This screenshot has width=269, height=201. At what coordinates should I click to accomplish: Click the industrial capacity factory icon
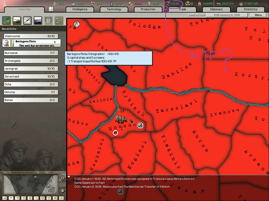point(241,4)
